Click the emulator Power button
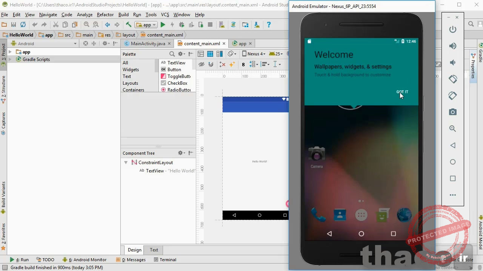Viewport: 483px width, 271px height. click(x=453, y=29)
